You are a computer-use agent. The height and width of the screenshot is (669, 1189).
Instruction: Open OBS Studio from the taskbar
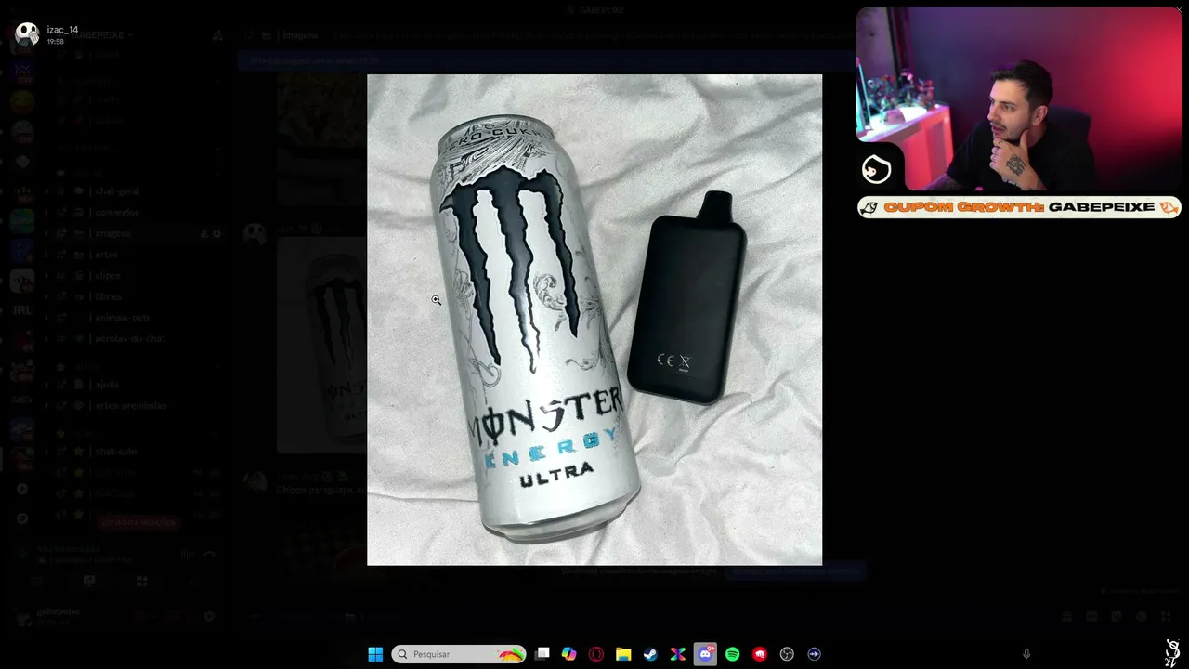click(x=787, y=654)
